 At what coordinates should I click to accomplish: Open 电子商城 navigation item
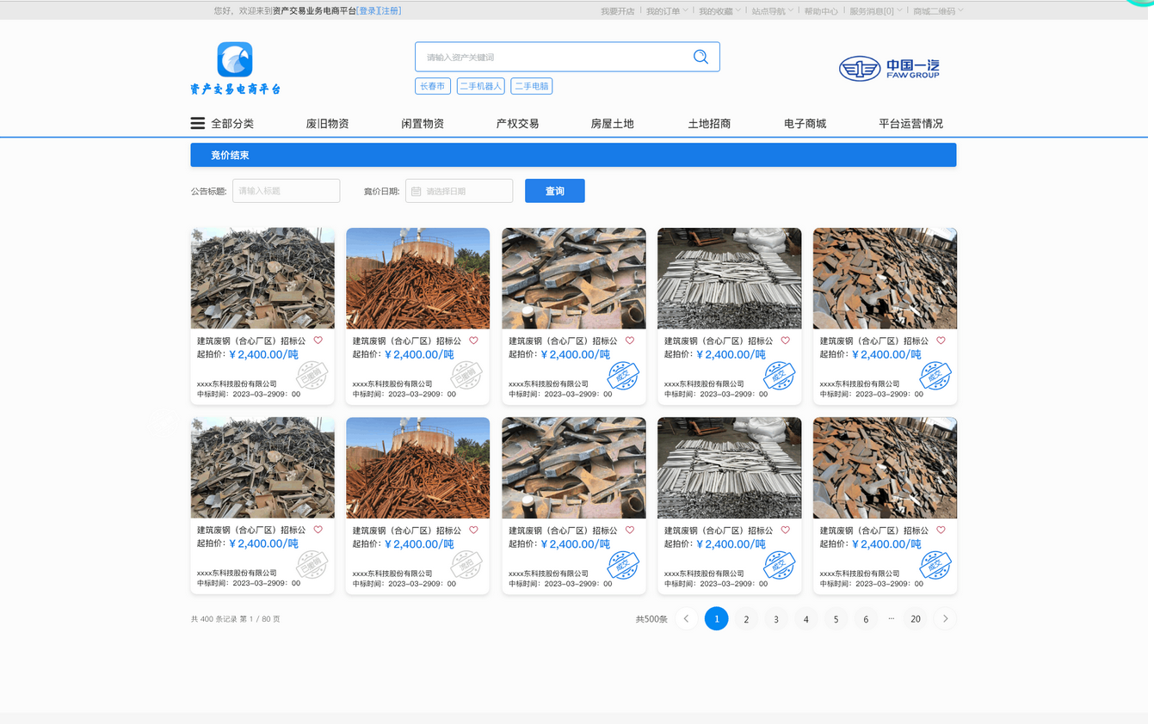tap(805, 124)
